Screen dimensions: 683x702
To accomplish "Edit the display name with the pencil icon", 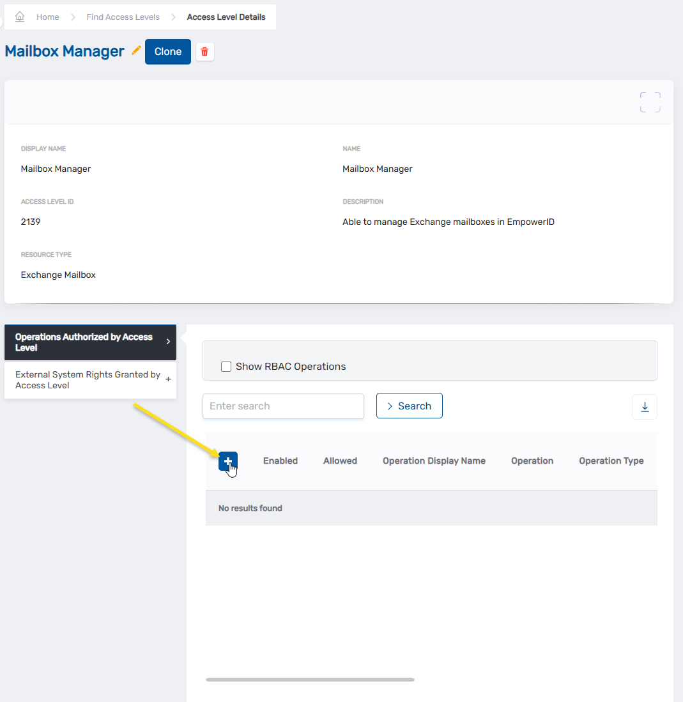I will 136,50.
